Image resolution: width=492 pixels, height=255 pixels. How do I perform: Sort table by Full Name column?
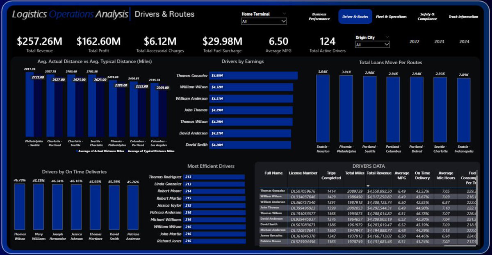273,173
